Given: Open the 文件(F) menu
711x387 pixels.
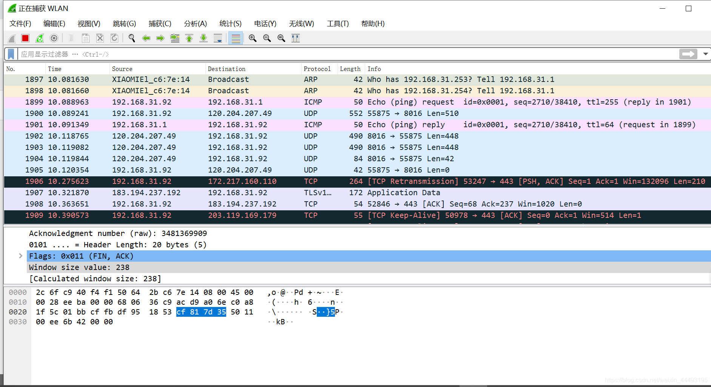Looking at the screenshot, I should [20, 24].
